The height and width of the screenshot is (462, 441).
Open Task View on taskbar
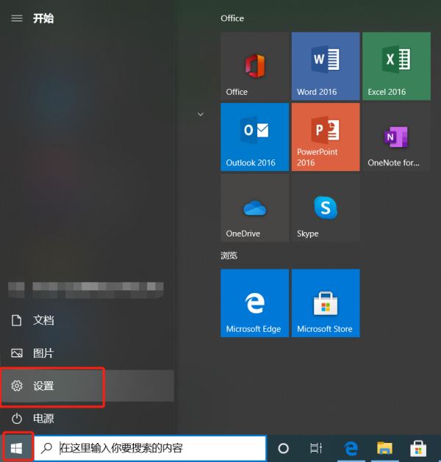pos(316,449)
